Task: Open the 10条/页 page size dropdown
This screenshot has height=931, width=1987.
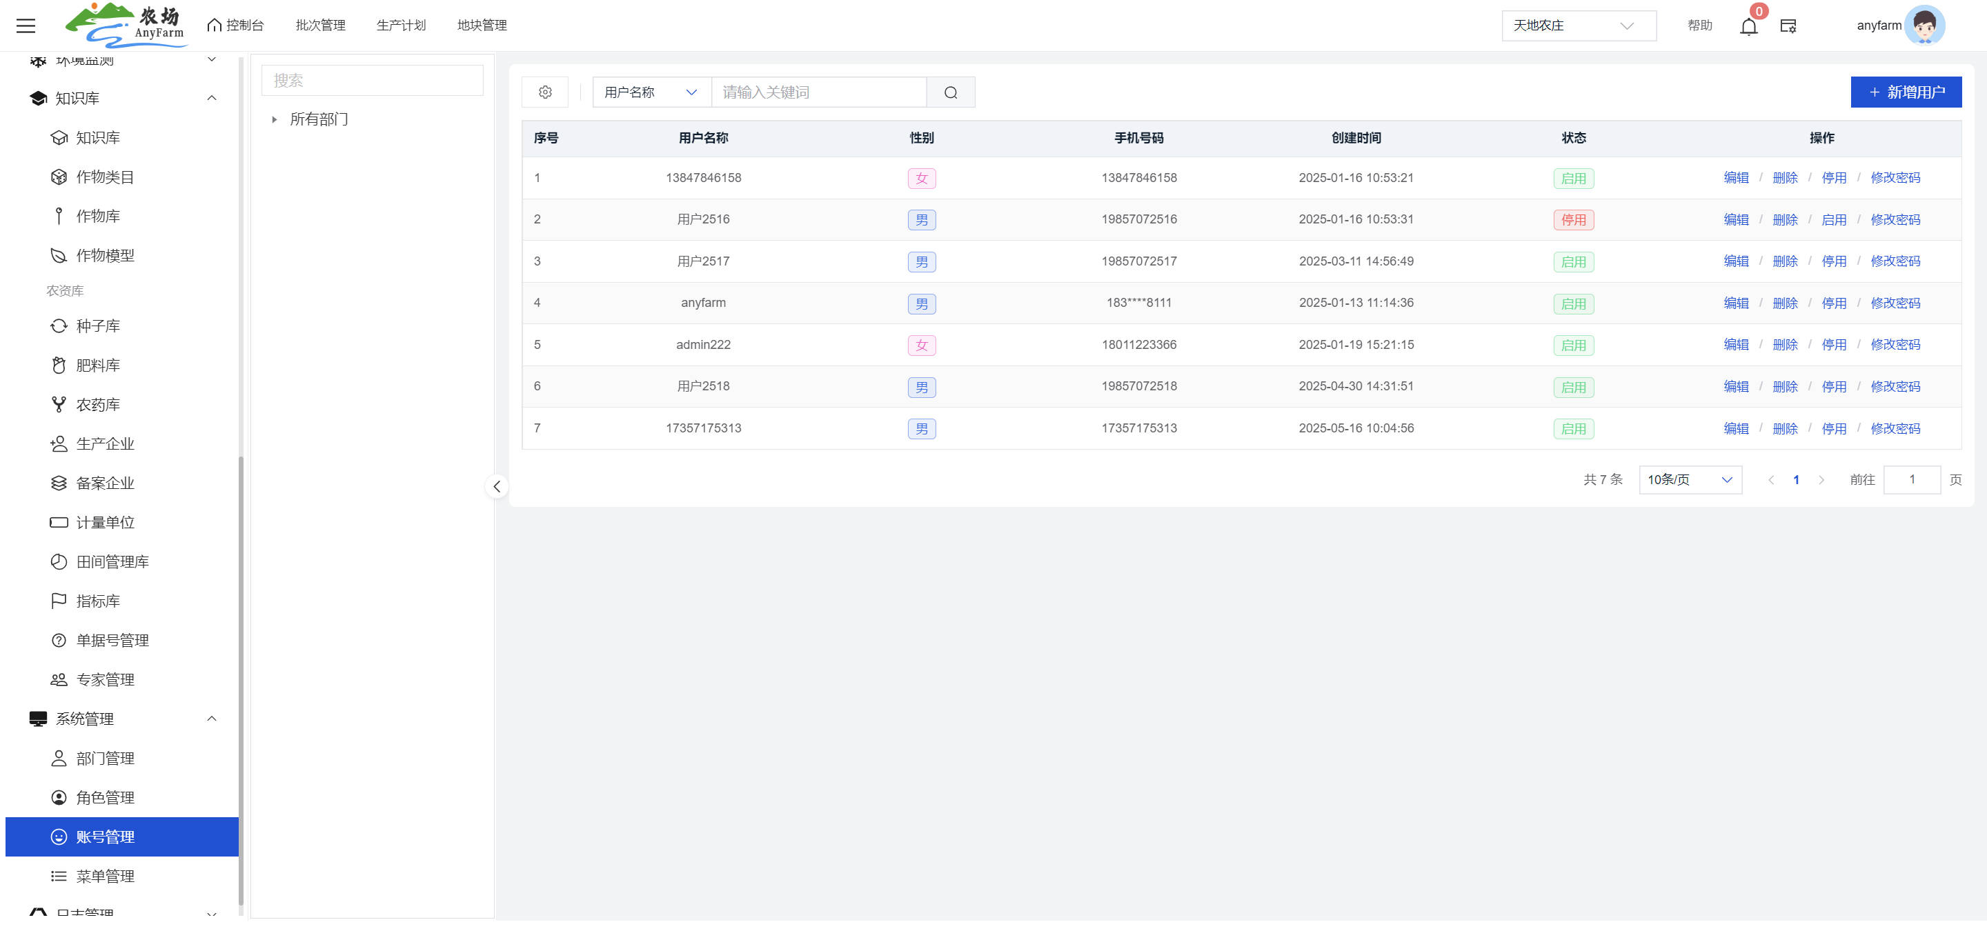Action: 1689,479
